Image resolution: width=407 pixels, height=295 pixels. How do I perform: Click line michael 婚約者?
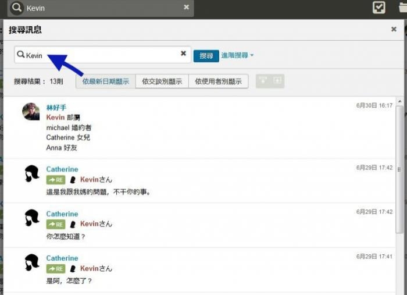tap(69, 127)
